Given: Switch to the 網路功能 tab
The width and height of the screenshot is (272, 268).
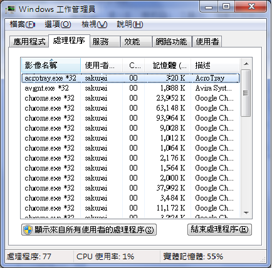Looking at the screenshot, I should pyautogui.click(x=172, y=41).
